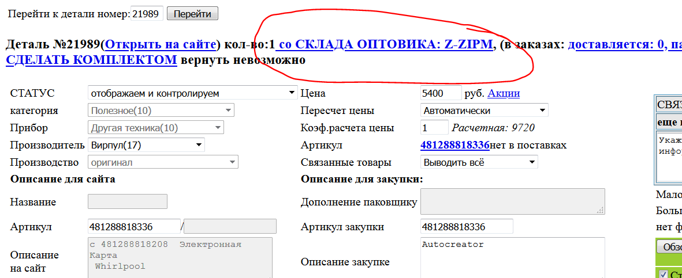Click the Цена field with 5400
682x278 pixels.
441,93
